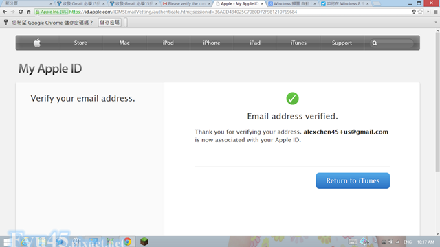Switch to the 如何在 Windows 8 tab
The width and height of the screenshot is (440, 247).
(344, 3)
